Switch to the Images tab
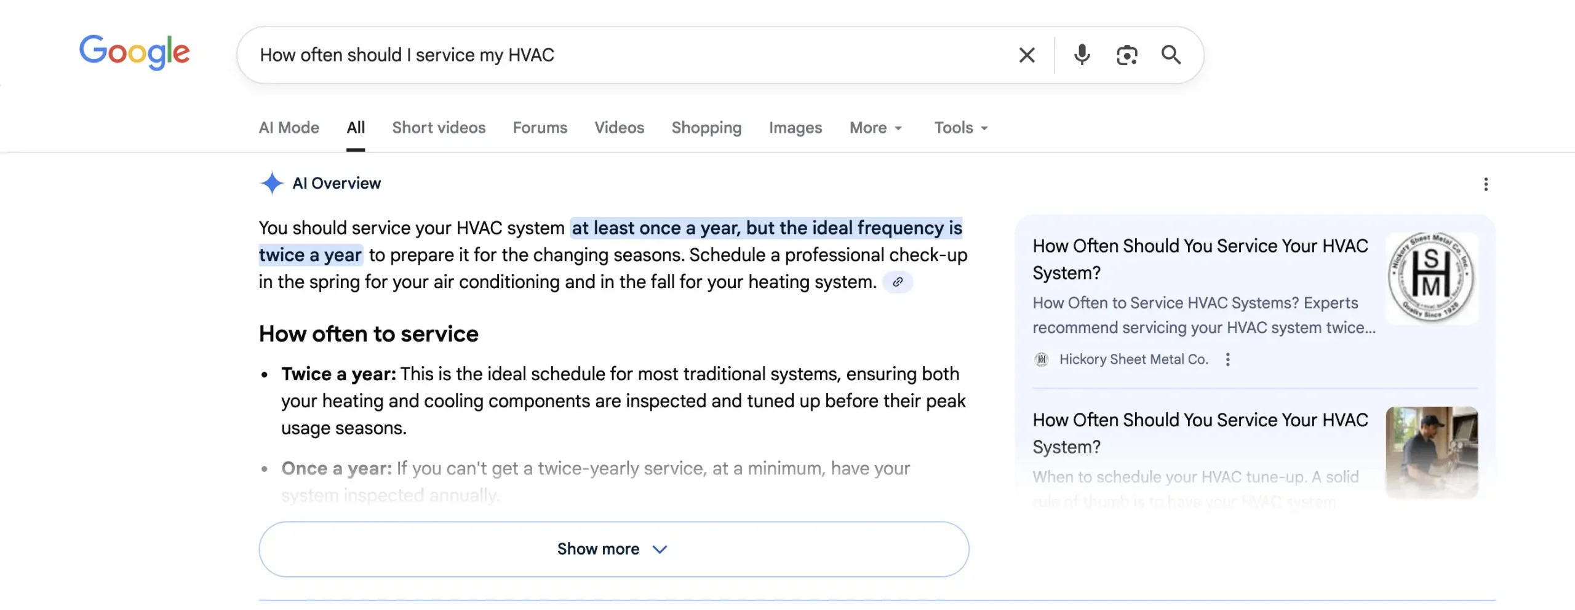Image resolution: width=1575 pixels, height=610 pixels. point(795,128)
